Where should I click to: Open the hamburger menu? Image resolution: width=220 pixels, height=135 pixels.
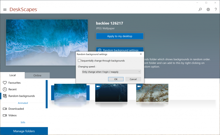point(5,10)
